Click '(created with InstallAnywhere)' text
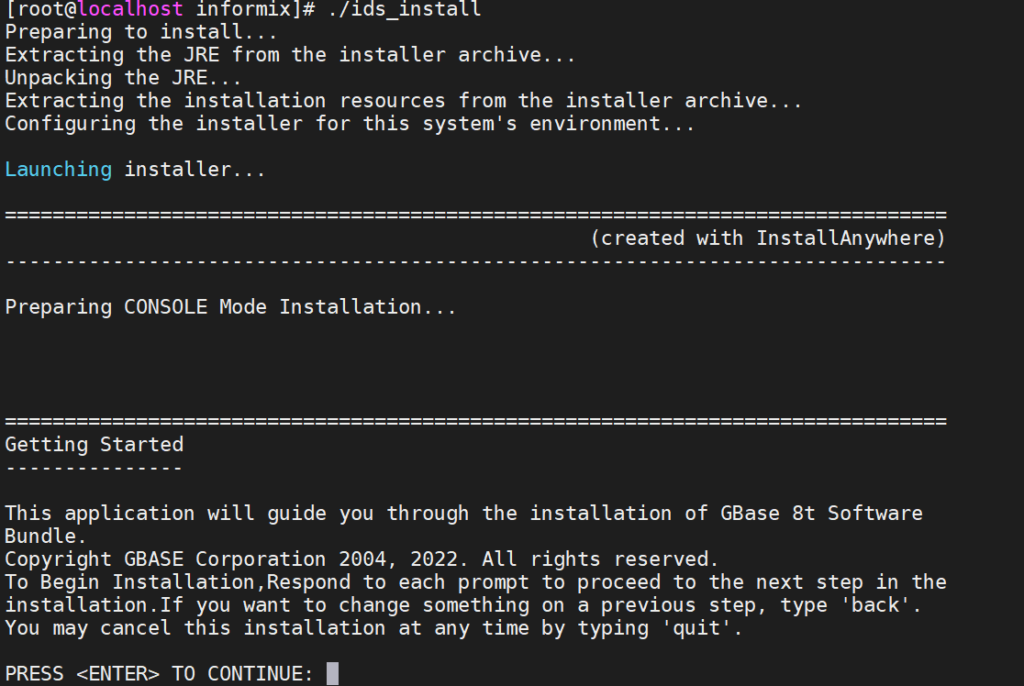This screenshot has width=1024, height=686. 768,238
